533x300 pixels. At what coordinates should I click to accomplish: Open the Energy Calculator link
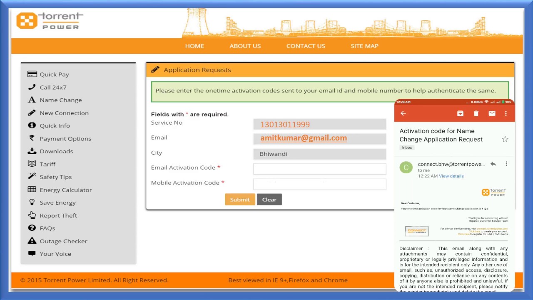[x=65, y=190]
